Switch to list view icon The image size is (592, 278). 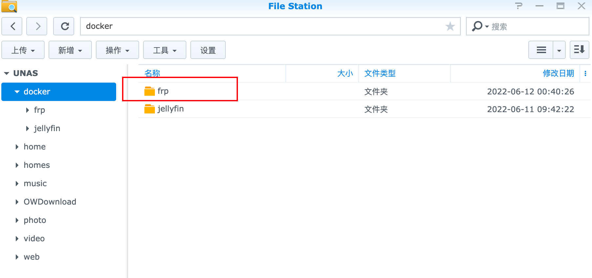click(541, 50)
